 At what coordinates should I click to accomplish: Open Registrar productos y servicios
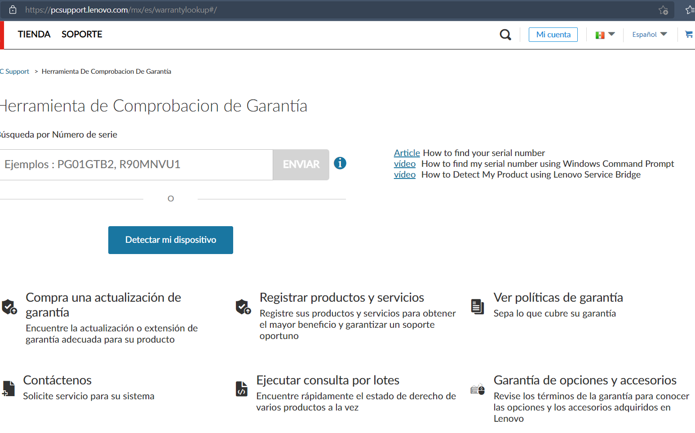coord(342,298)
